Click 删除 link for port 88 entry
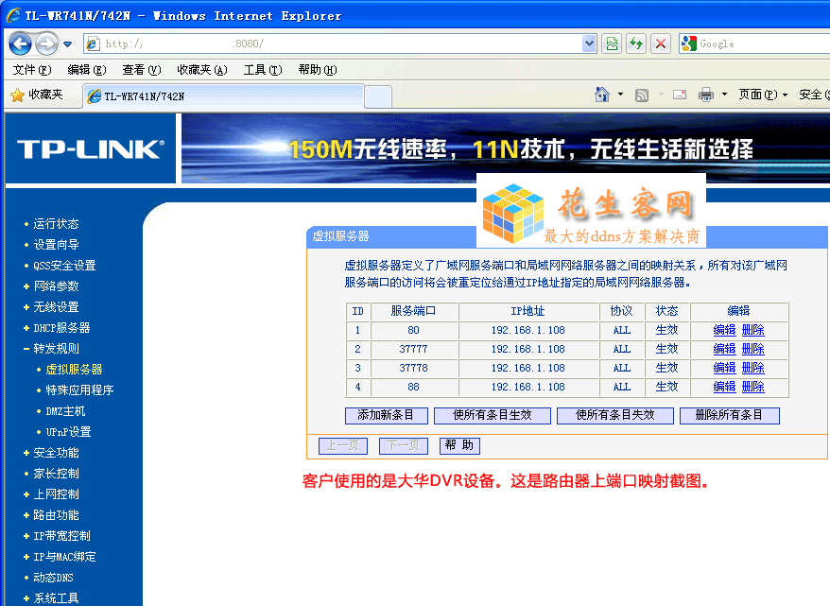The width and height of the screenshot is (830, 606). tap(752, 387)
